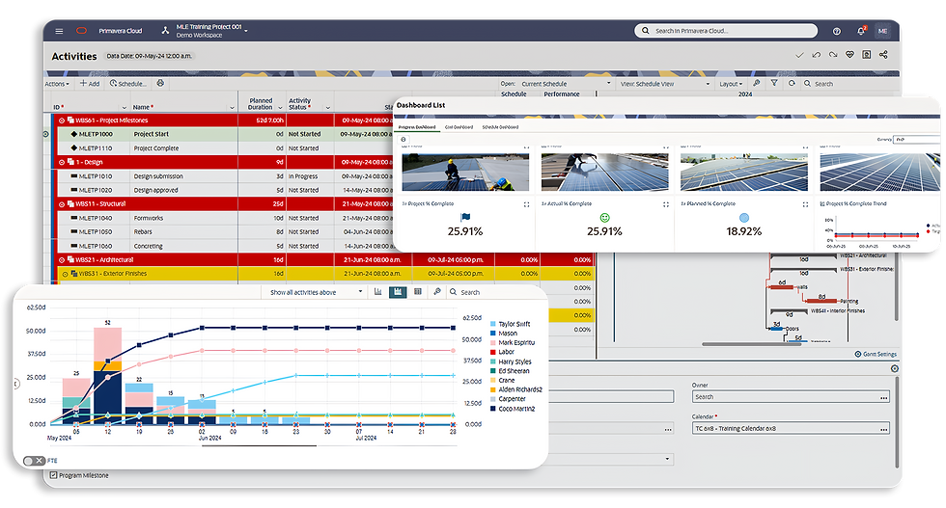Viewport: 946px width, 508px height.
Task: Click the Taylor Swift legend color swatch
Action: click(493, 324)
